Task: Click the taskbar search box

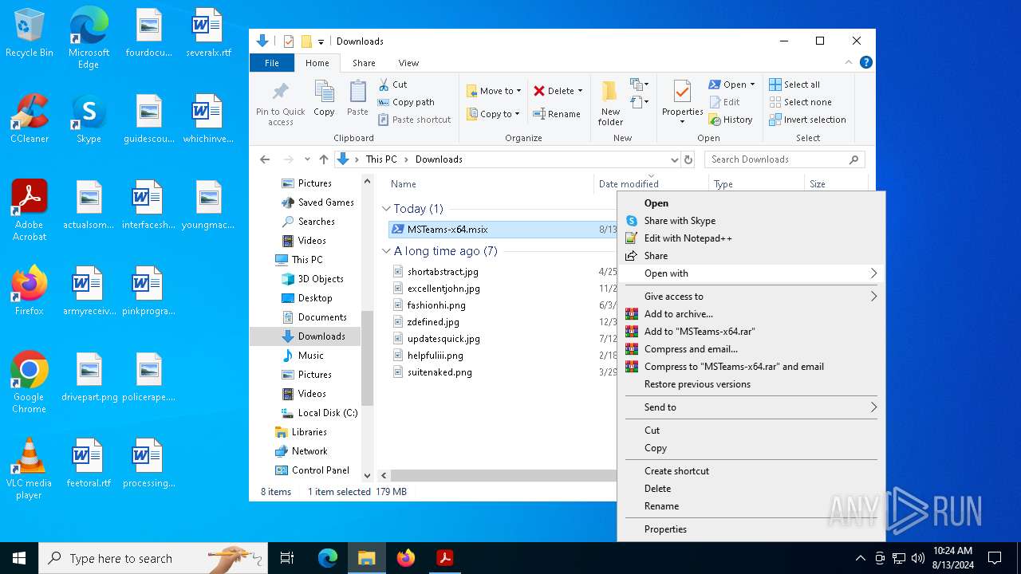Action: pyautogui.click(x=153, y=558)
